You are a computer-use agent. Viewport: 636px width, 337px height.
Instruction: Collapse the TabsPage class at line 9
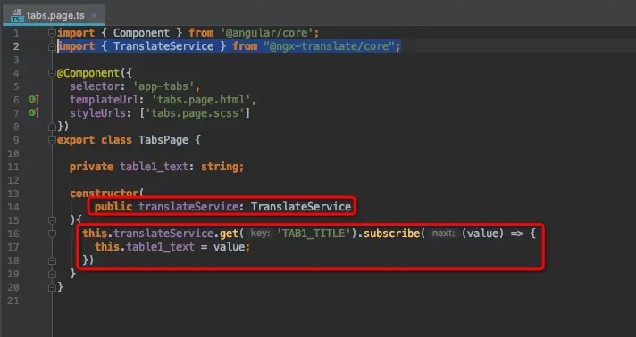click(52, 140)
